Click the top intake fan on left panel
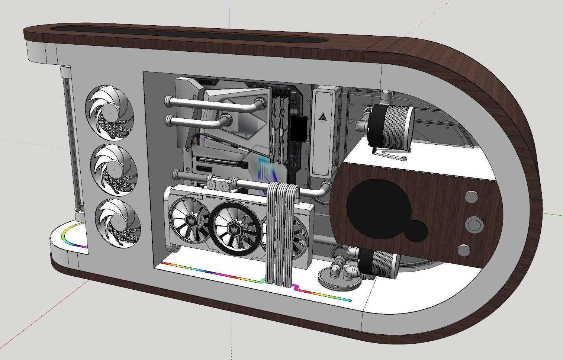Screen dimensions: 563x360 point(109,113)
